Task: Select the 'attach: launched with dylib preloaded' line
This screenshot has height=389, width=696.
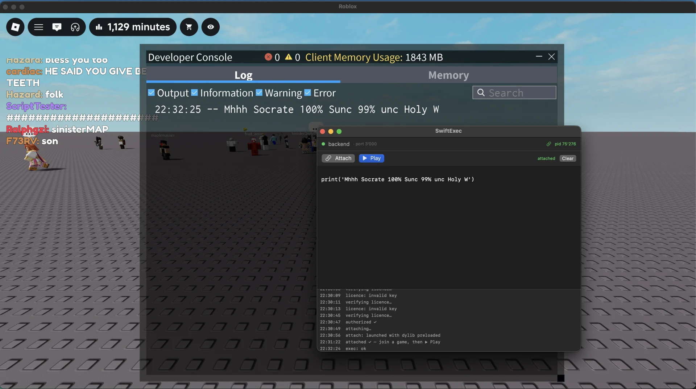Action: (380, 336)
